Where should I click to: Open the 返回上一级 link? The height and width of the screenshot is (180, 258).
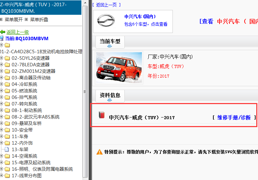(18, 32)
